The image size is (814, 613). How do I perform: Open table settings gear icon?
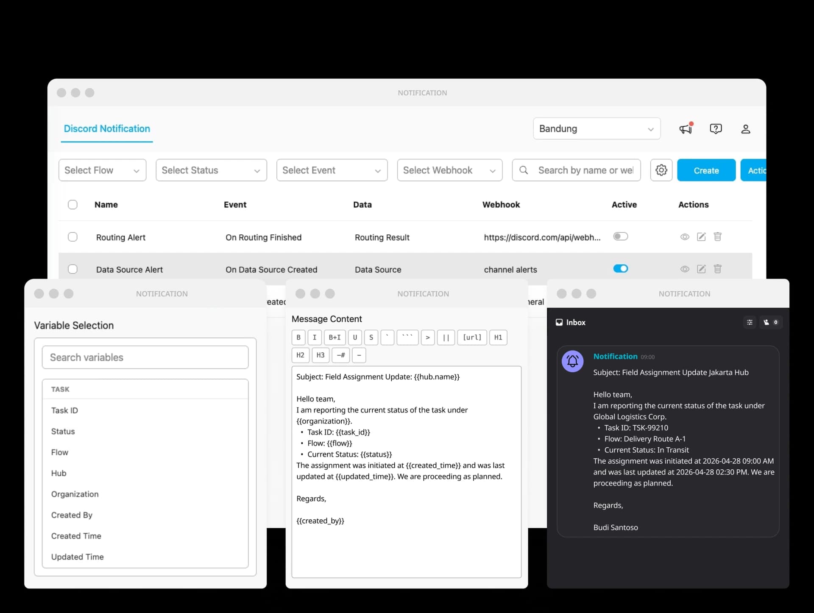661,170
